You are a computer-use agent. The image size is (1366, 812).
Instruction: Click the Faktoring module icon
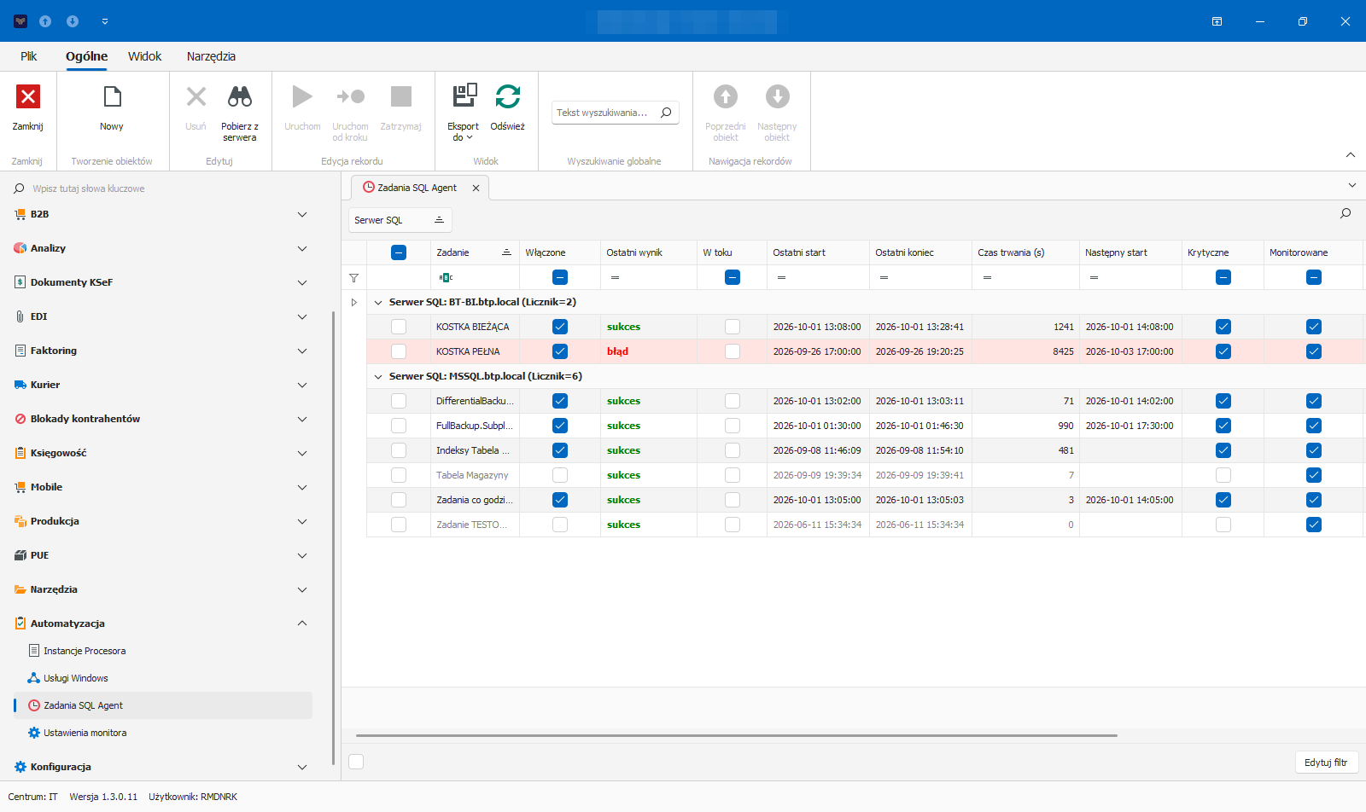pos(20,351)
